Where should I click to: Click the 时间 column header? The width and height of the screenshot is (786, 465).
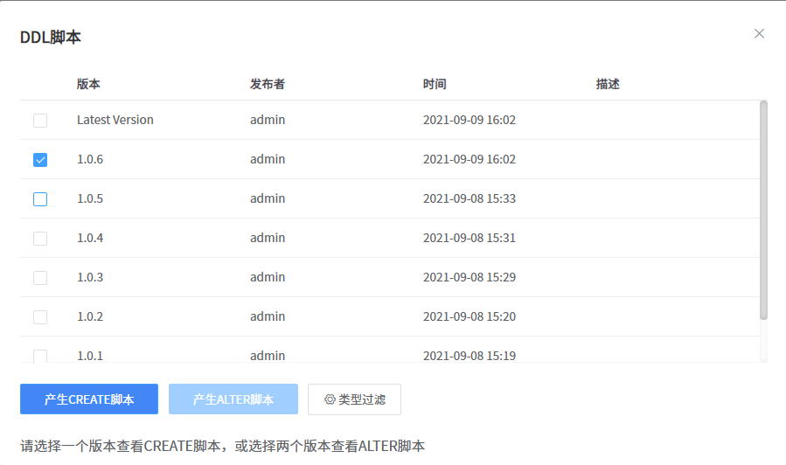point(435,84)
